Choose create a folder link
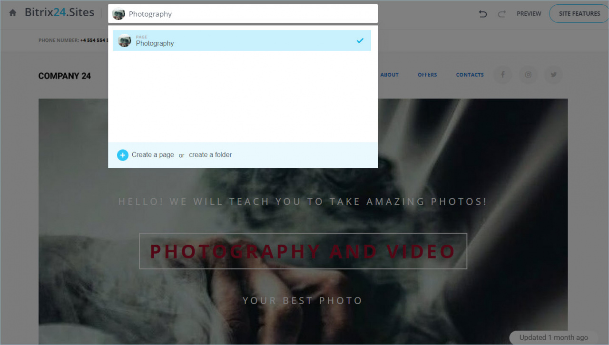This screenshot has height=345, width=609. [x=210, y=155]
